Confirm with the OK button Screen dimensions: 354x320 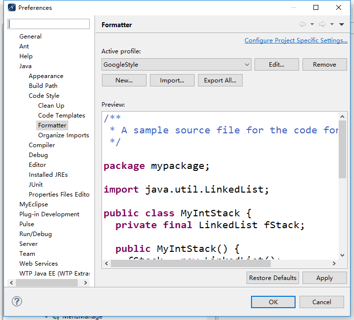click(273, 302)
